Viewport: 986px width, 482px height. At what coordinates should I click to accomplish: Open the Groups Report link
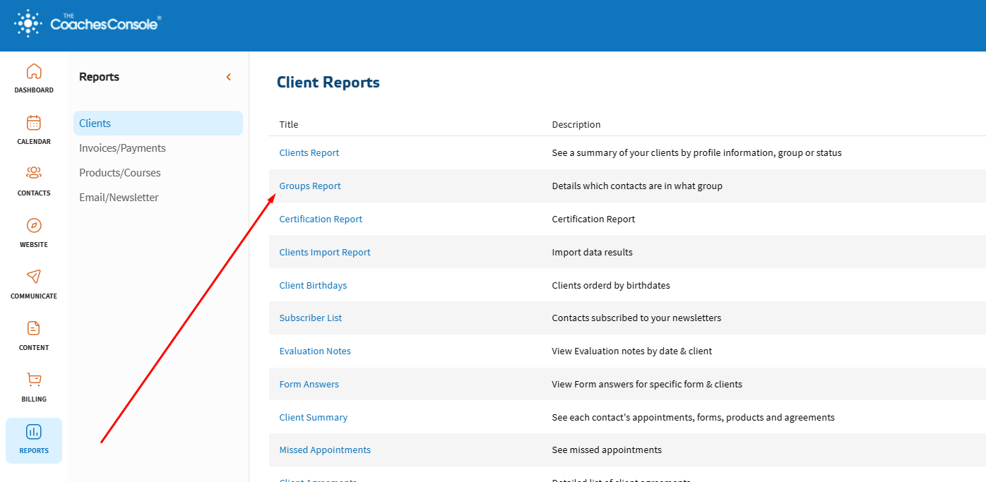pyautogui.click(x=310, y=186)
